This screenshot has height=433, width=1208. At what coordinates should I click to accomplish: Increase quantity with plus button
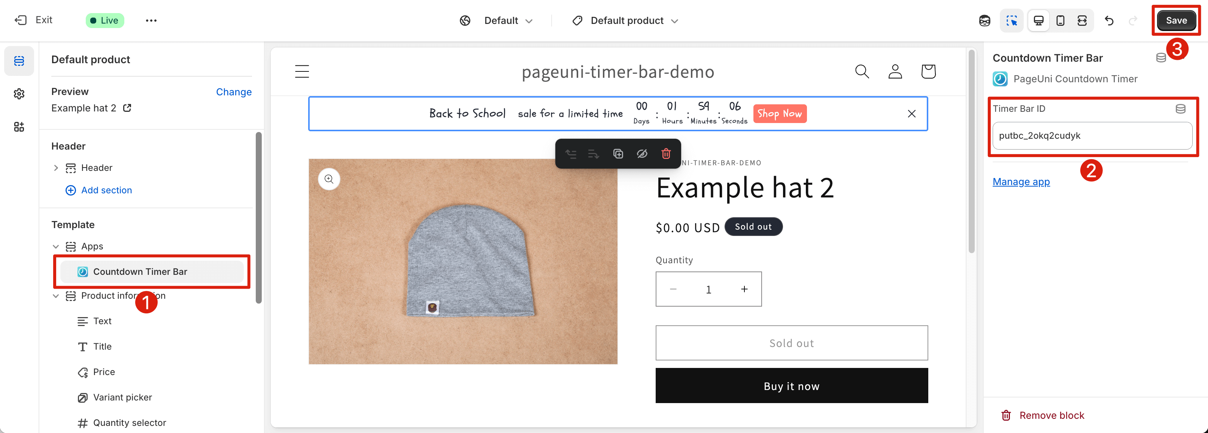(x=744, y=289)
